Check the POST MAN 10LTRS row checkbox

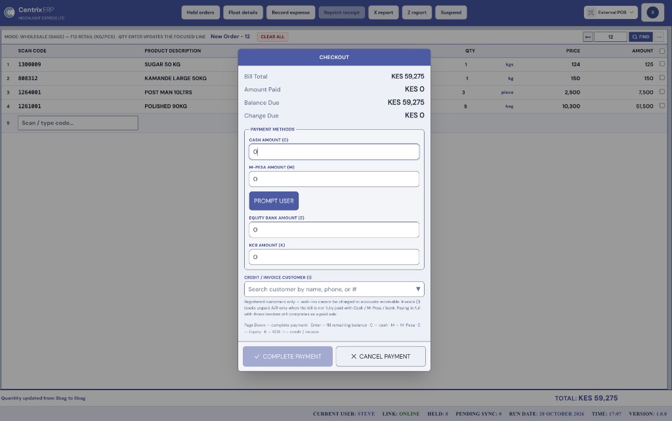click(x=661, y=92)
